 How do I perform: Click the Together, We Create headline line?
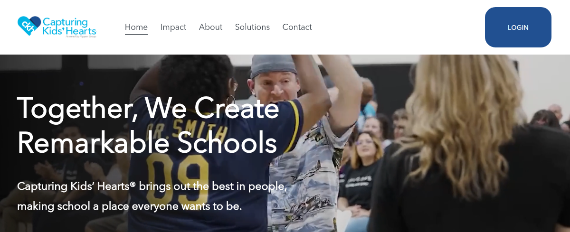148,108
